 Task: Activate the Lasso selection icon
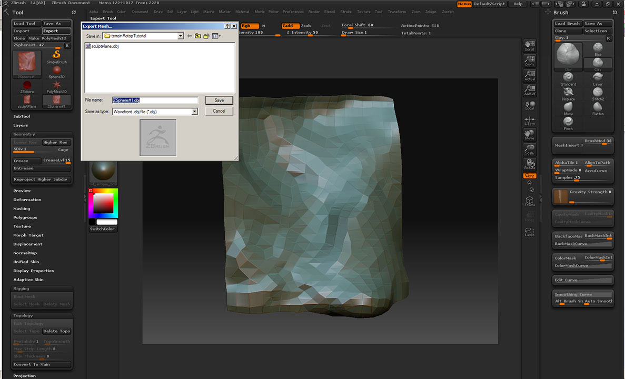tap(530, 231)
